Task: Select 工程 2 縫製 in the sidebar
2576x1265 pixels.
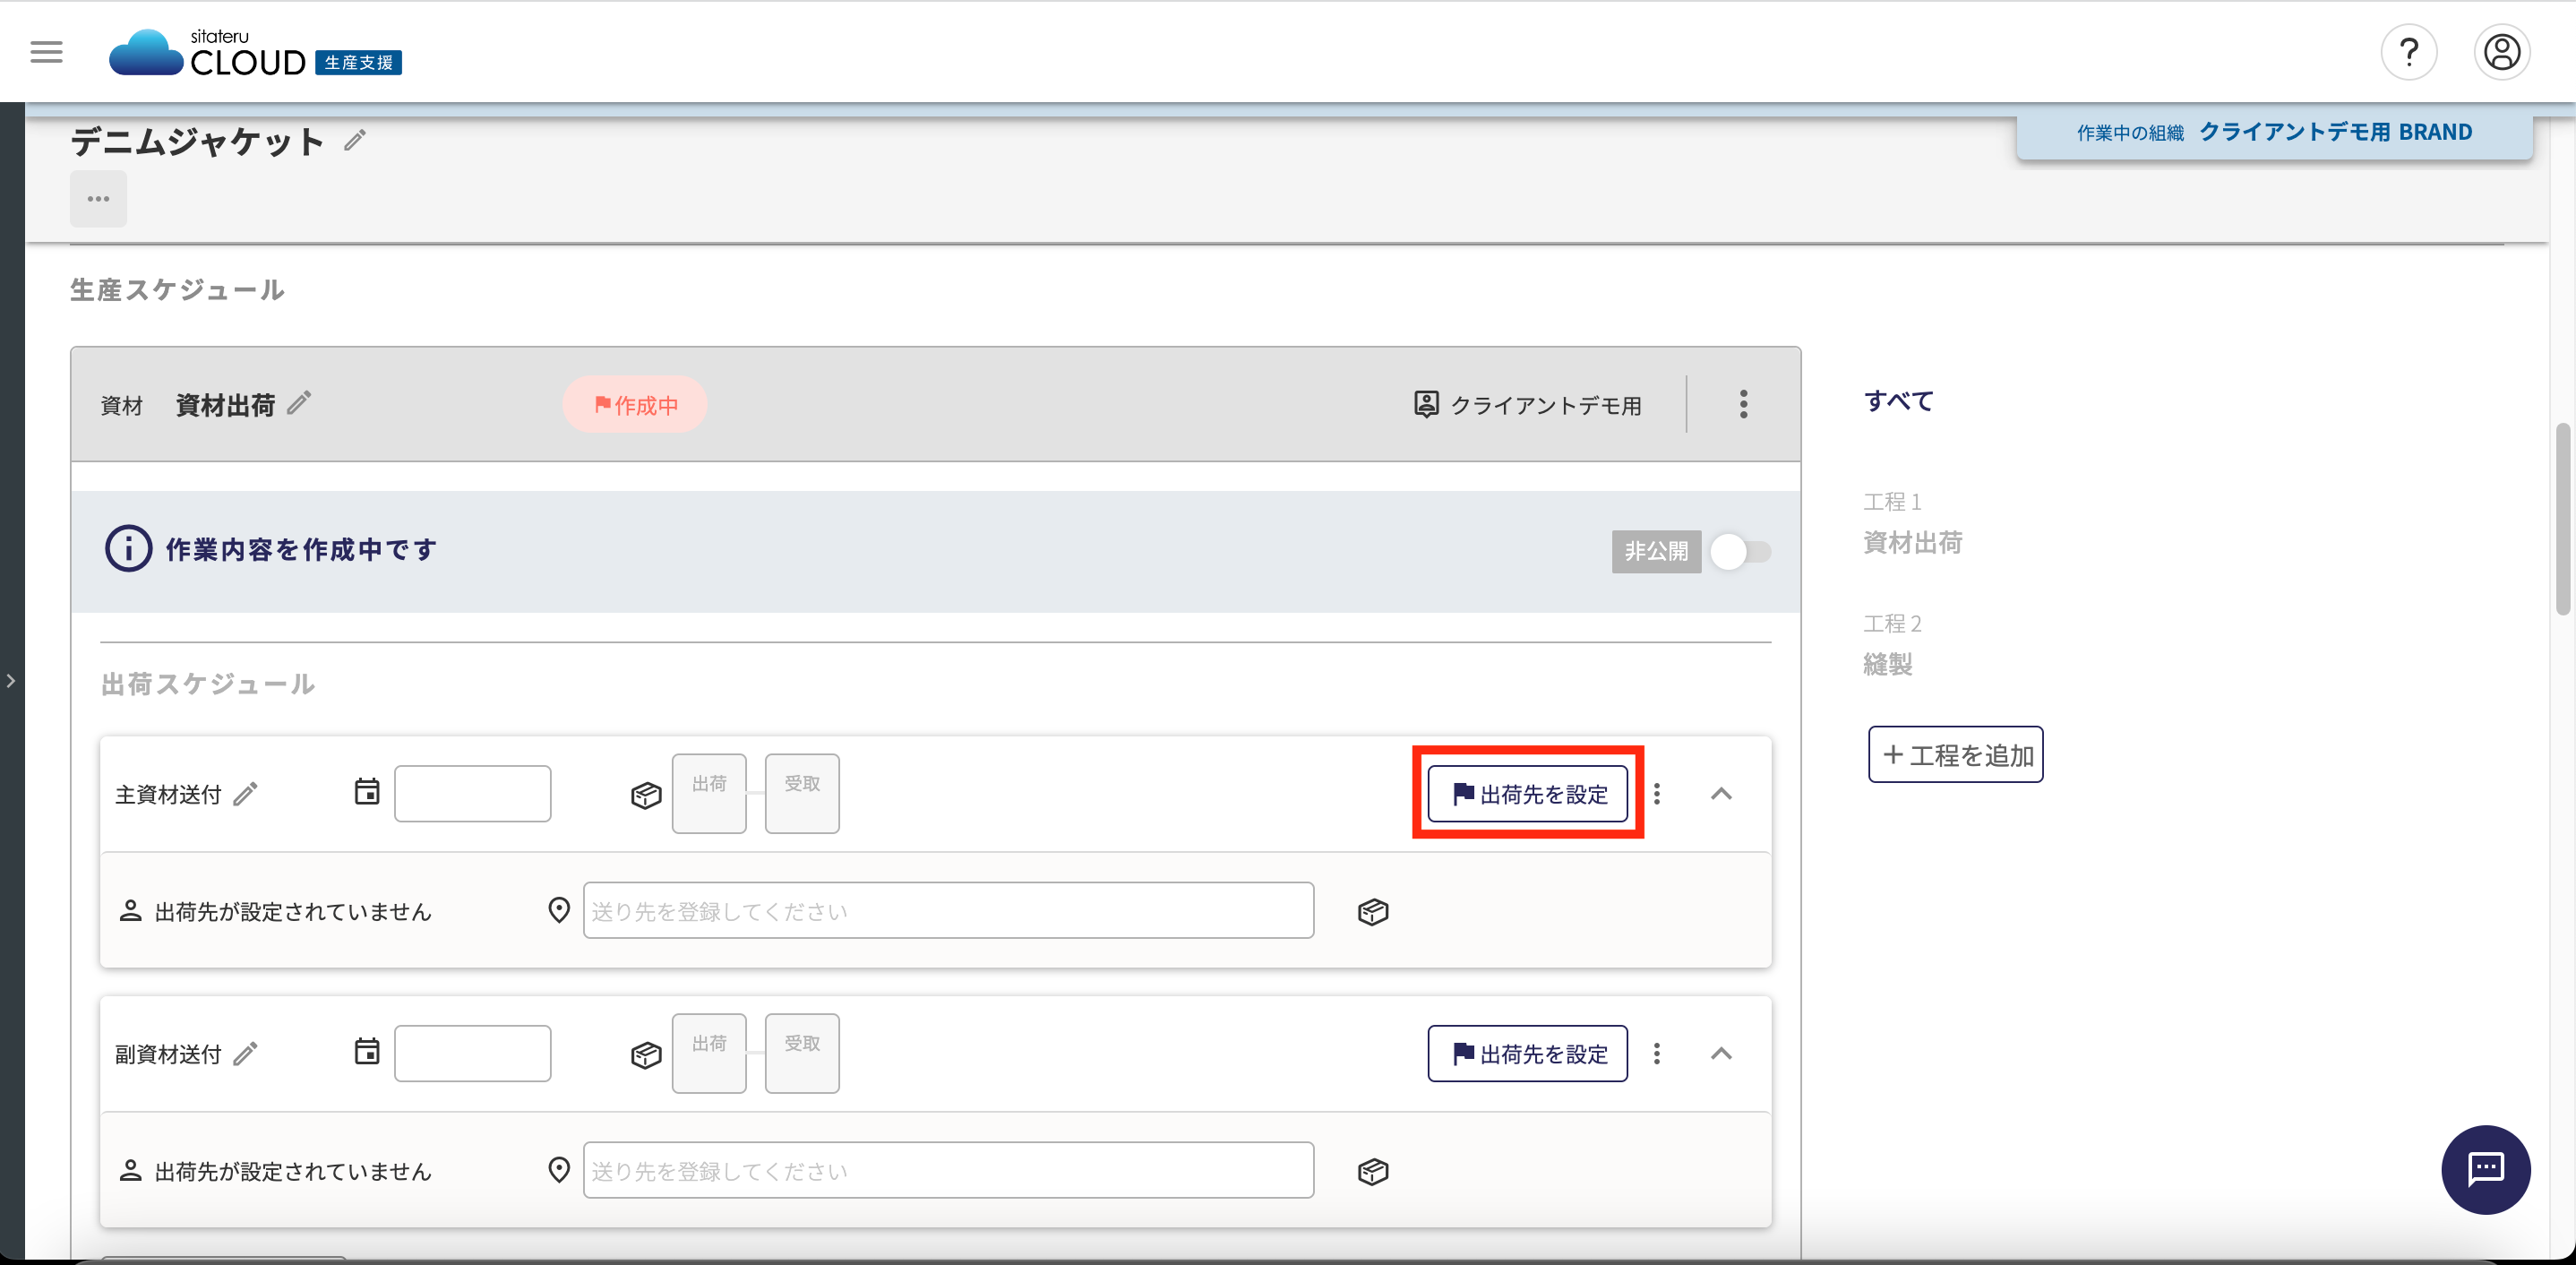Action: click(1892, 646)
